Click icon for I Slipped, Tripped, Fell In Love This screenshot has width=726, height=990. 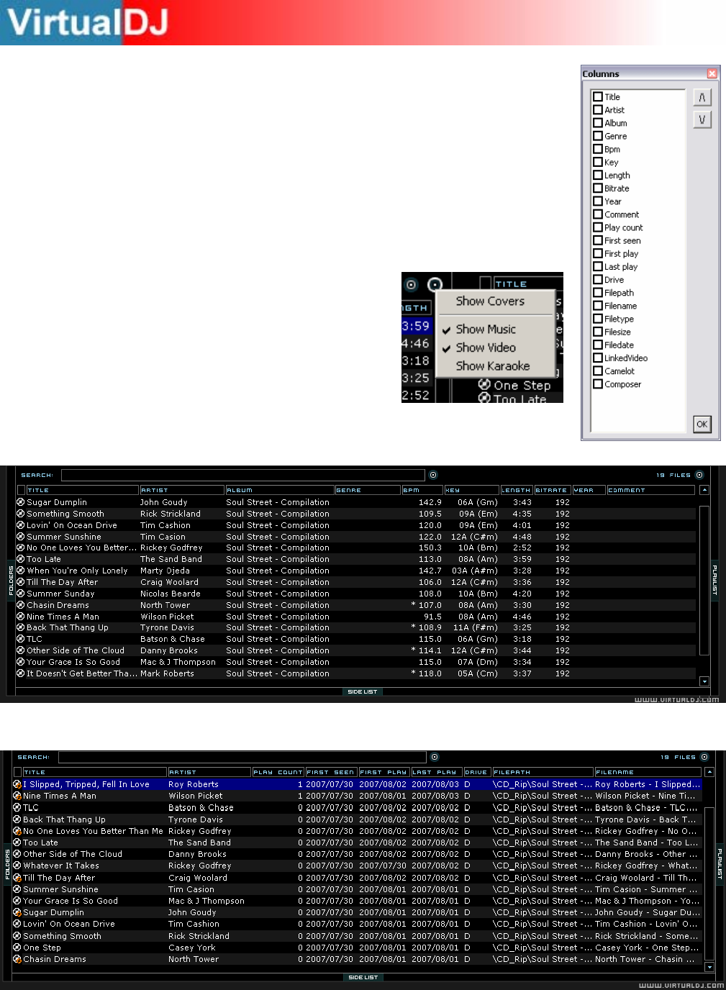(17, 784)
